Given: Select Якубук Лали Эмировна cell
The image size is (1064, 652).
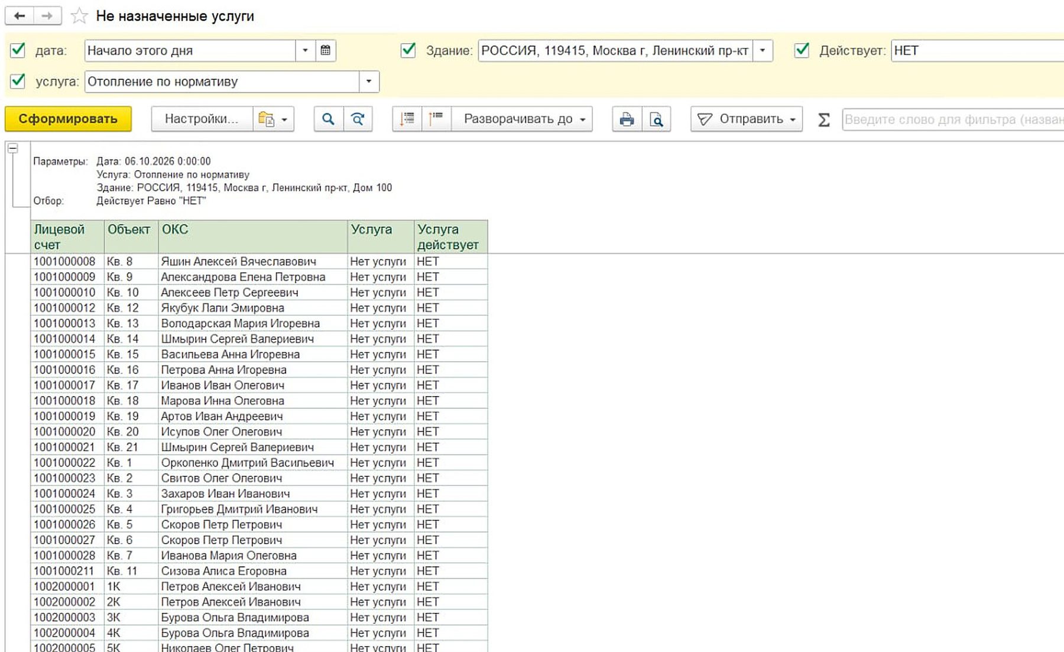Looking at the screenshot, I should pos(253,308).
